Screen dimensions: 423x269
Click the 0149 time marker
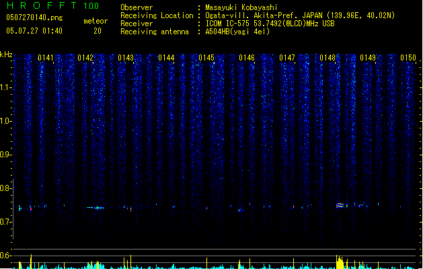[x=368, y=58]
